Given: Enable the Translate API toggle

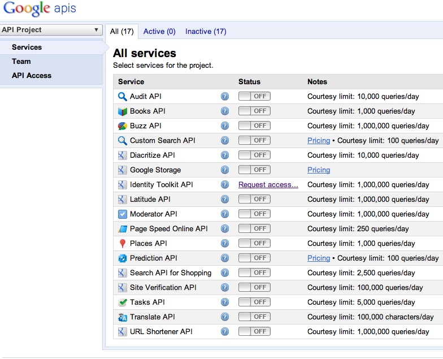Looking at the screenshot, I should pos(254,317).
